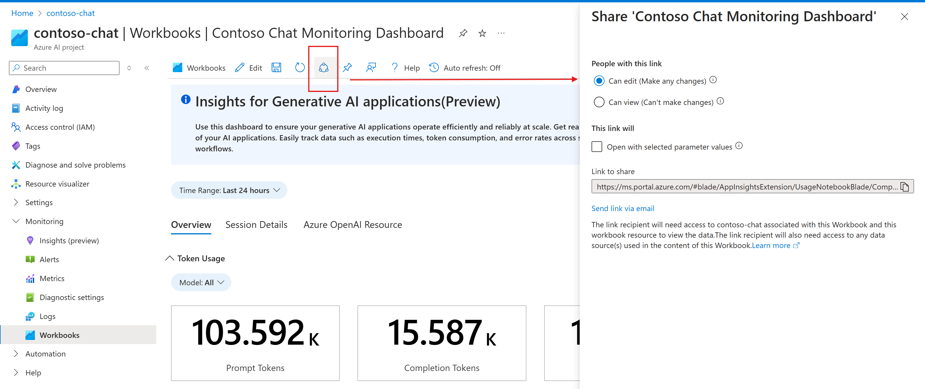Switch to the Session Details tab
This screenshot has height=389, width=925.
256,225
